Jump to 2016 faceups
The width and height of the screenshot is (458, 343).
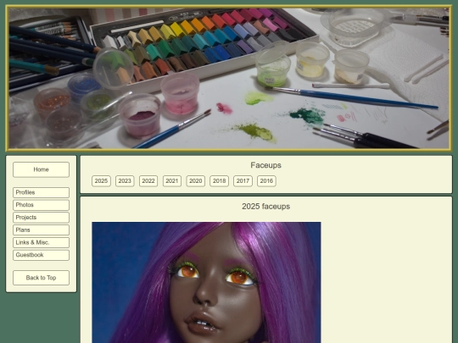point(266,181)
